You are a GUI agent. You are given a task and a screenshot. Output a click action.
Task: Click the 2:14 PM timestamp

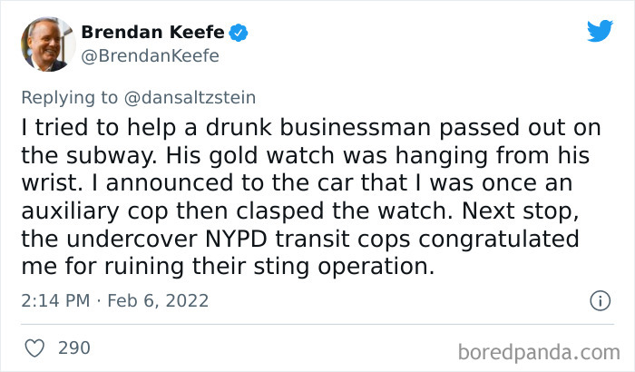(x=55, y=300)
